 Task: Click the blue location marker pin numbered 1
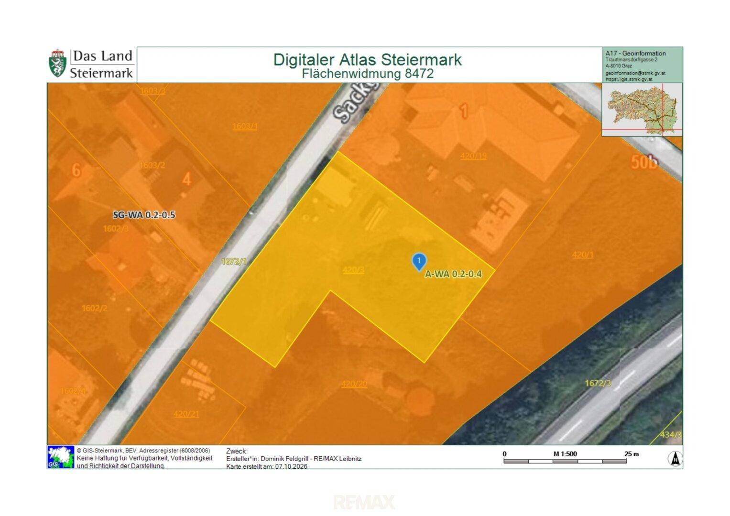(x=419, y=262)
